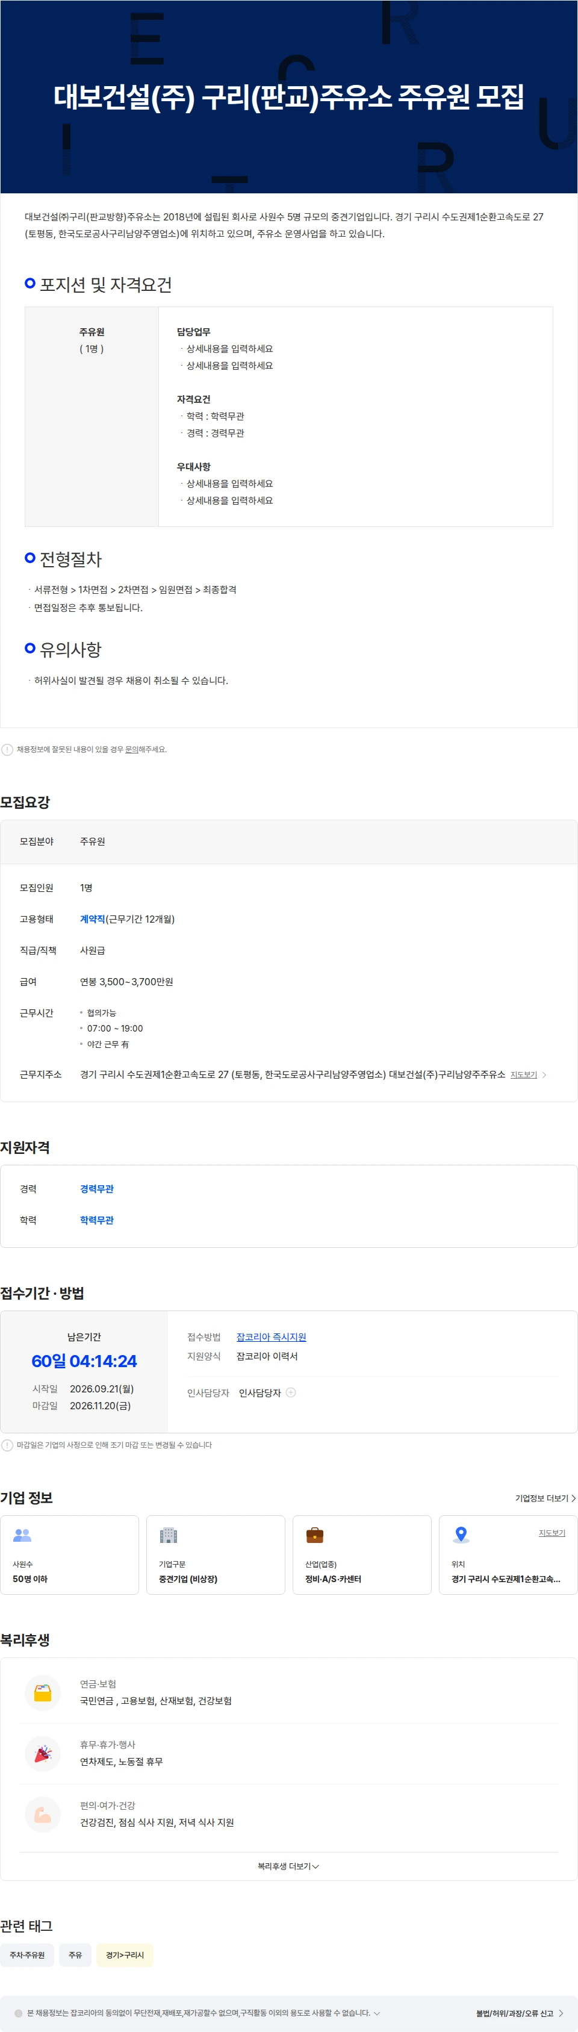Click the 정비·A/S·카센터 industry card

(x=362, y=1555)
